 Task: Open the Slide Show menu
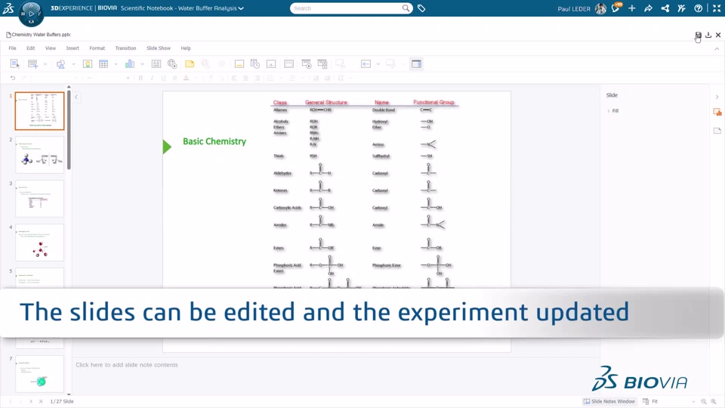(159, 48)
